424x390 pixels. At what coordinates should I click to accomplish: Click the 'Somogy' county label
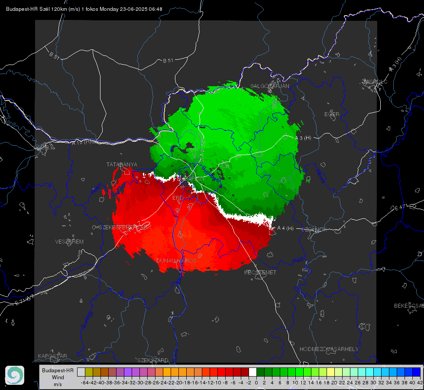coord(87,320)
